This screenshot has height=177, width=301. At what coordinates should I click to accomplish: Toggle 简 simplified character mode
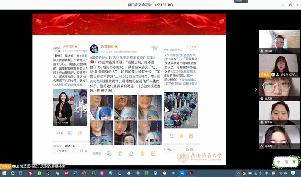tap(286, 162)
